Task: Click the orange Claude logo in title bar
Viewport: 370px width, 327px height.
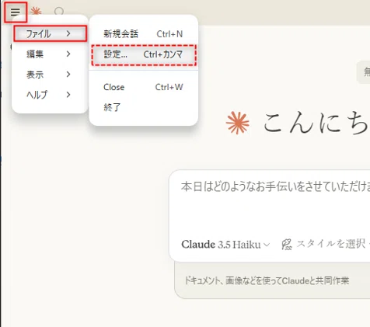Action: click(x=36, y=12)
